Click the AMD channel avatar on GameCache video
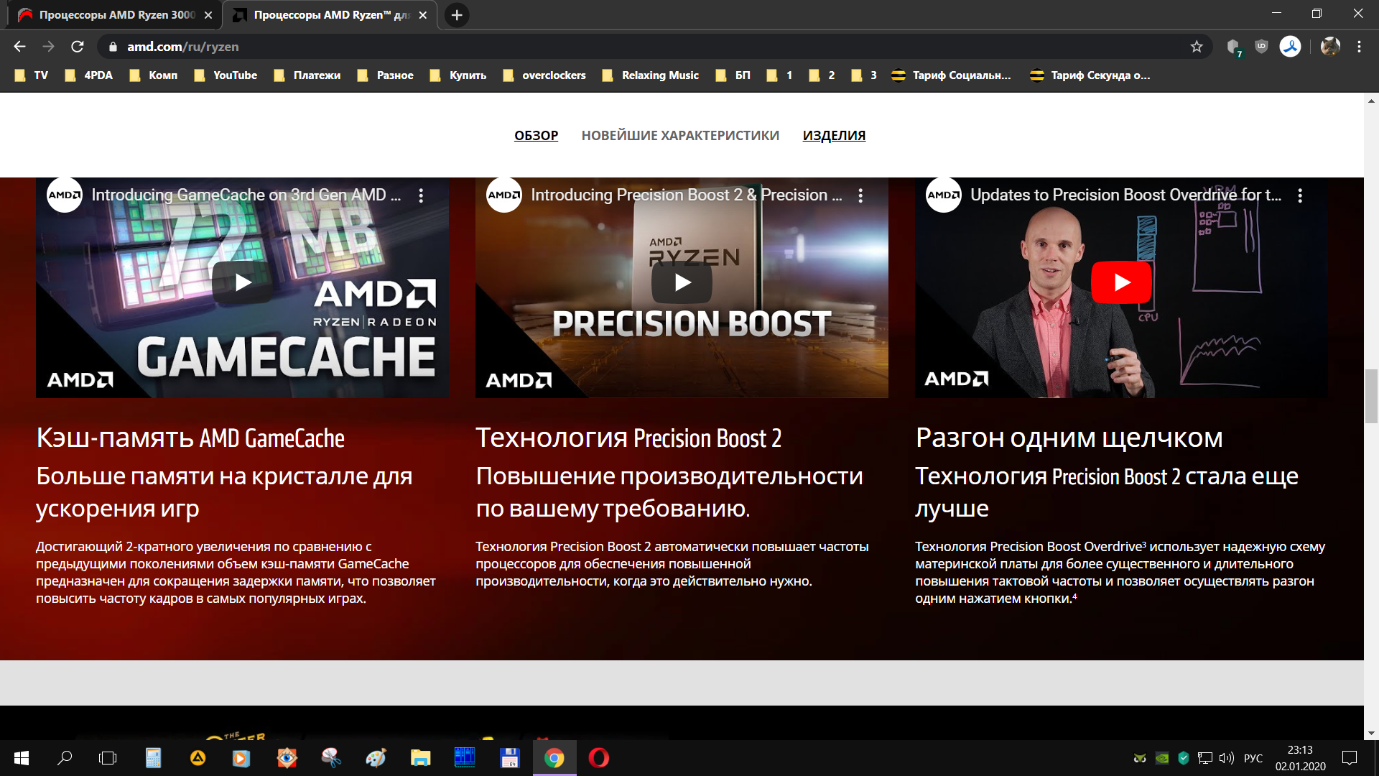1379x776 pixels. click(65, 195)
